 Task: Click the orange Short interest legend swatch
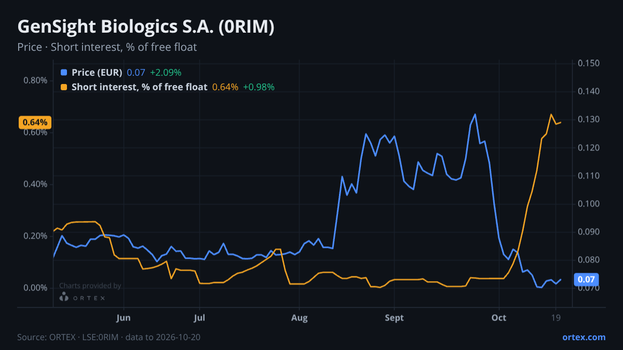pos(64,87)
